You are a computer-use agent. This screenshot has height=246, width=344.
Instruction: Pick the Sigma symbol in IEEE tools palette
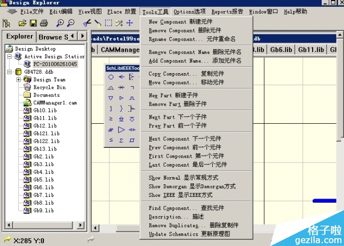coord(121,140)
